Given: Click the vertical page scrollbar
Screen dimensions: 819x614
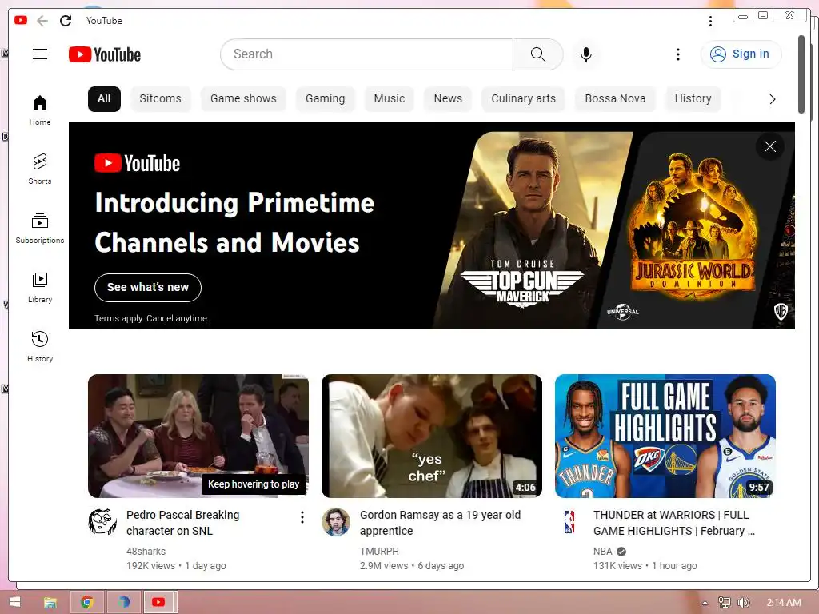Looking at the screenshot, I should pyautogui.click(x=801, y=74).
